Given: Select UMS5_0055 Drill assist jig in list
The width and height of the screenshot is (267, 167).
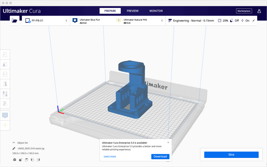Looking at the screenshot, I should tap(31, 148).
